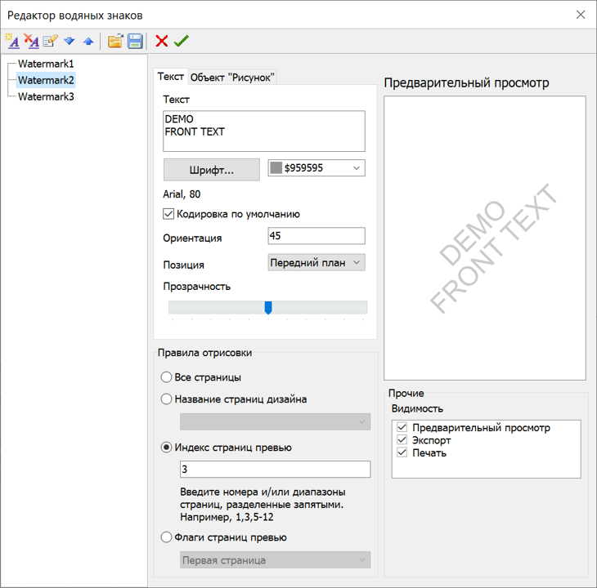Select Watermark3 in the tree list
The width and height of the screenshot is (597, 588).
pos(46,96)
